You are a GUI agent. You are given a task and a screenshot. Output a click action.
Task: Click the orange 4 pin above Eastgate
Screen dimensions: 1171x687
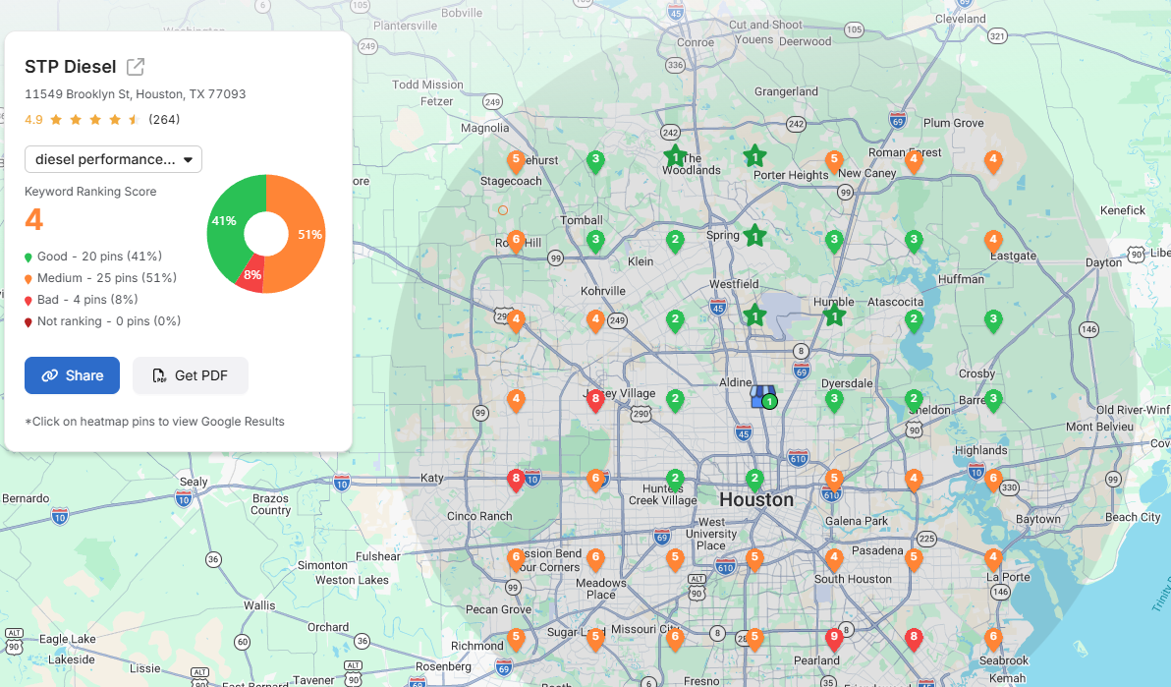coord(992,242)
